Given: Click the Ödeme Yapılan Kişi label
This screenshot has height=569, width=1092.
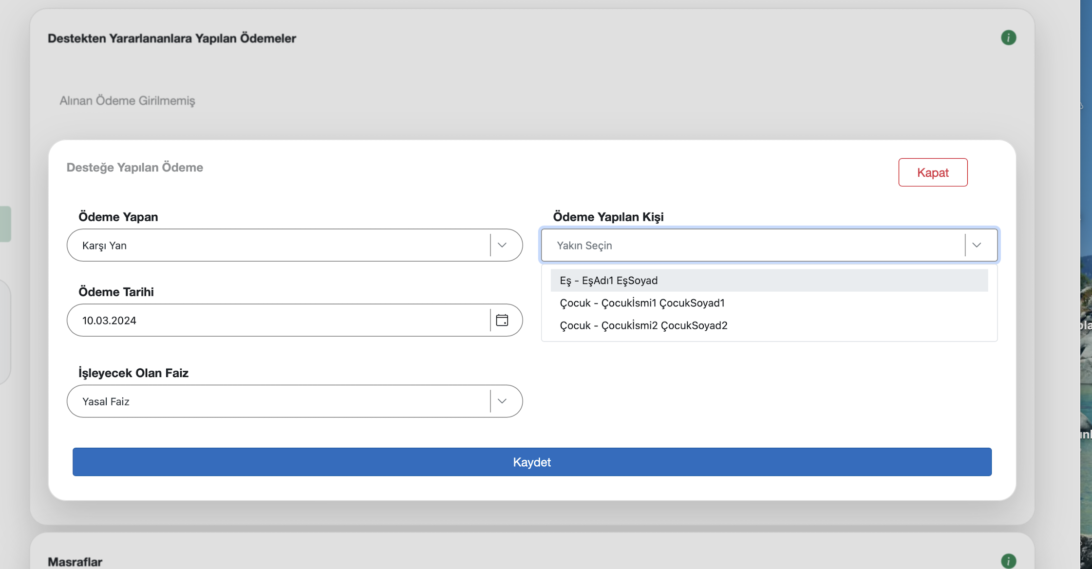Looking at the screenshot, I should 608,217.
